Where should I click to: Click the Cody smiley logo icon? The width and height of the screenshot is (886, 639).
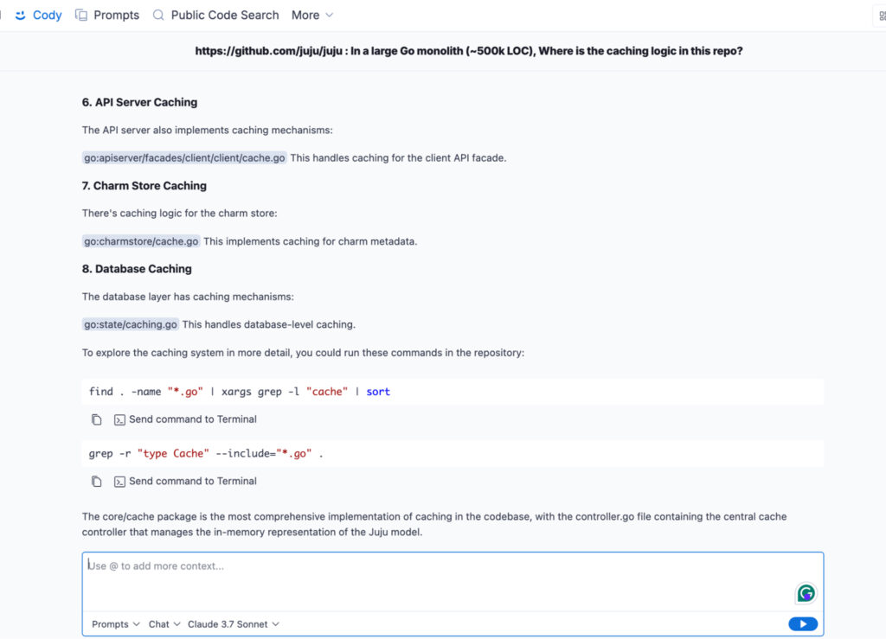coord(21,15)
